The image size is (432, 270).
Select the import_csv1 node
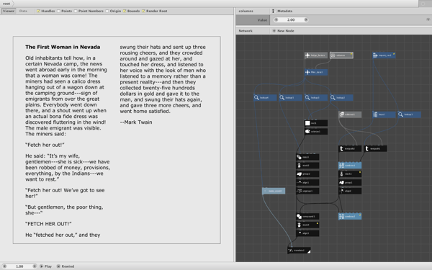384,55
